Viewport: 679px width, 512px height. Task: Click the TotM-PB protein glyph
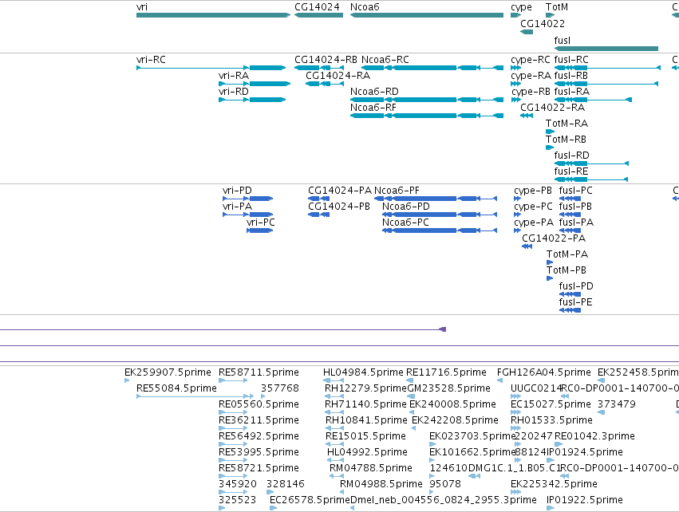(550, 278)
